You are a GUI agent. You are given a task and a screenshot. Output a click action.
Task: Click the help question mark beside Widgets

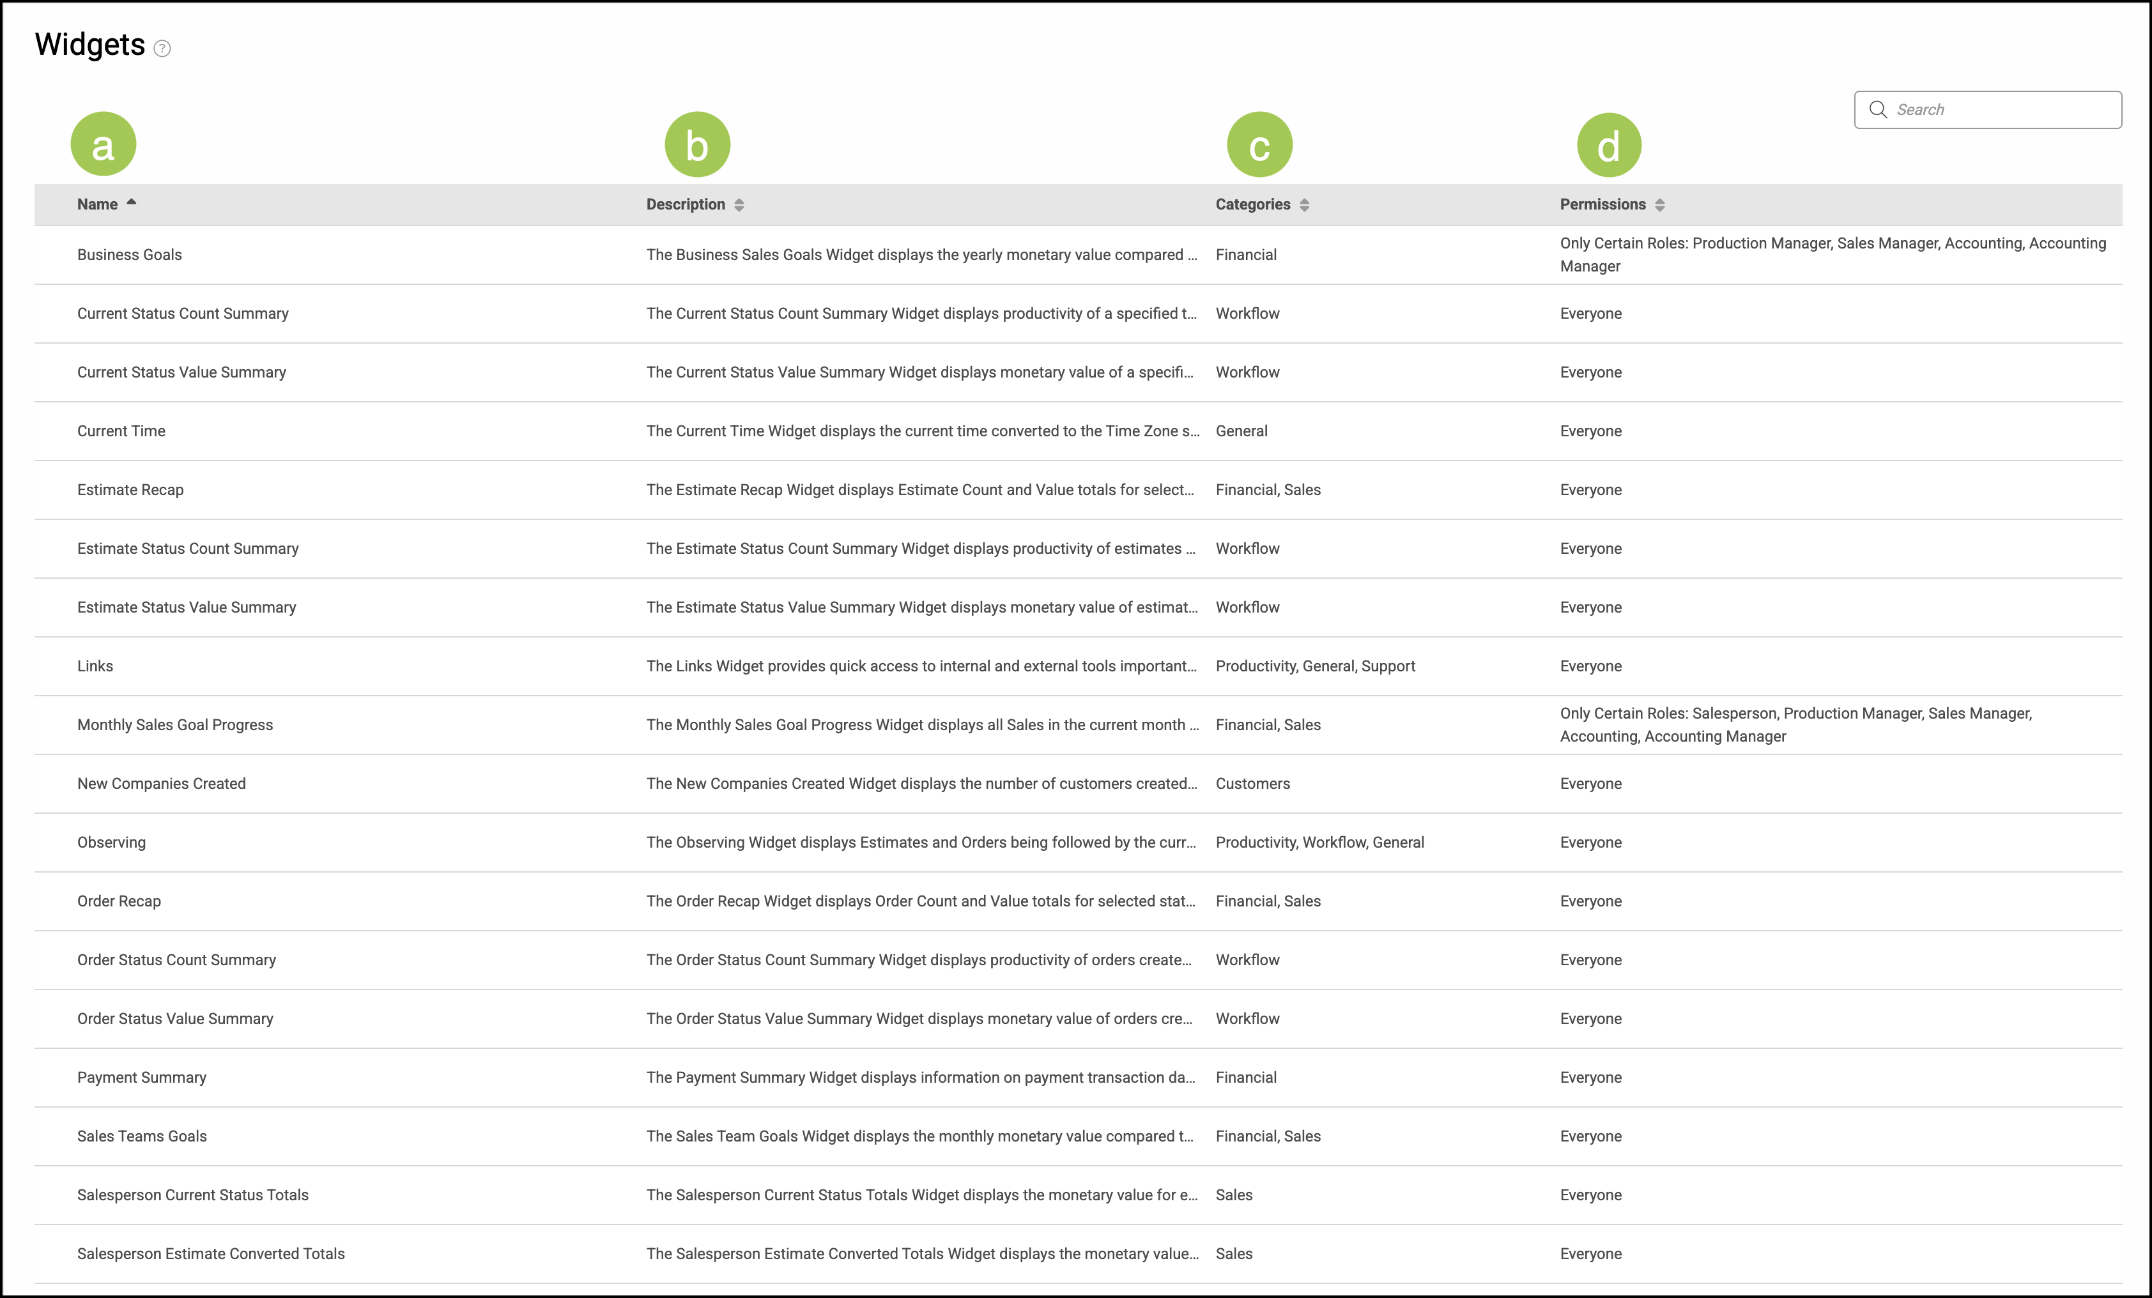(162, 48)
